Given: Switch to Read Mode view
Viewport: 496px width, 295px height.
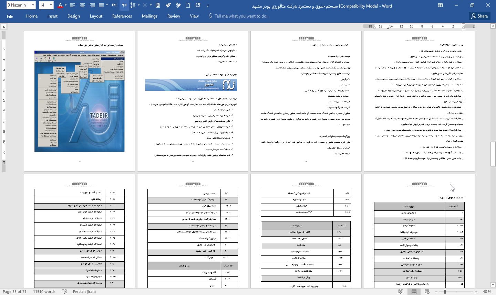Looking at the screenshot, I should 401,292.
